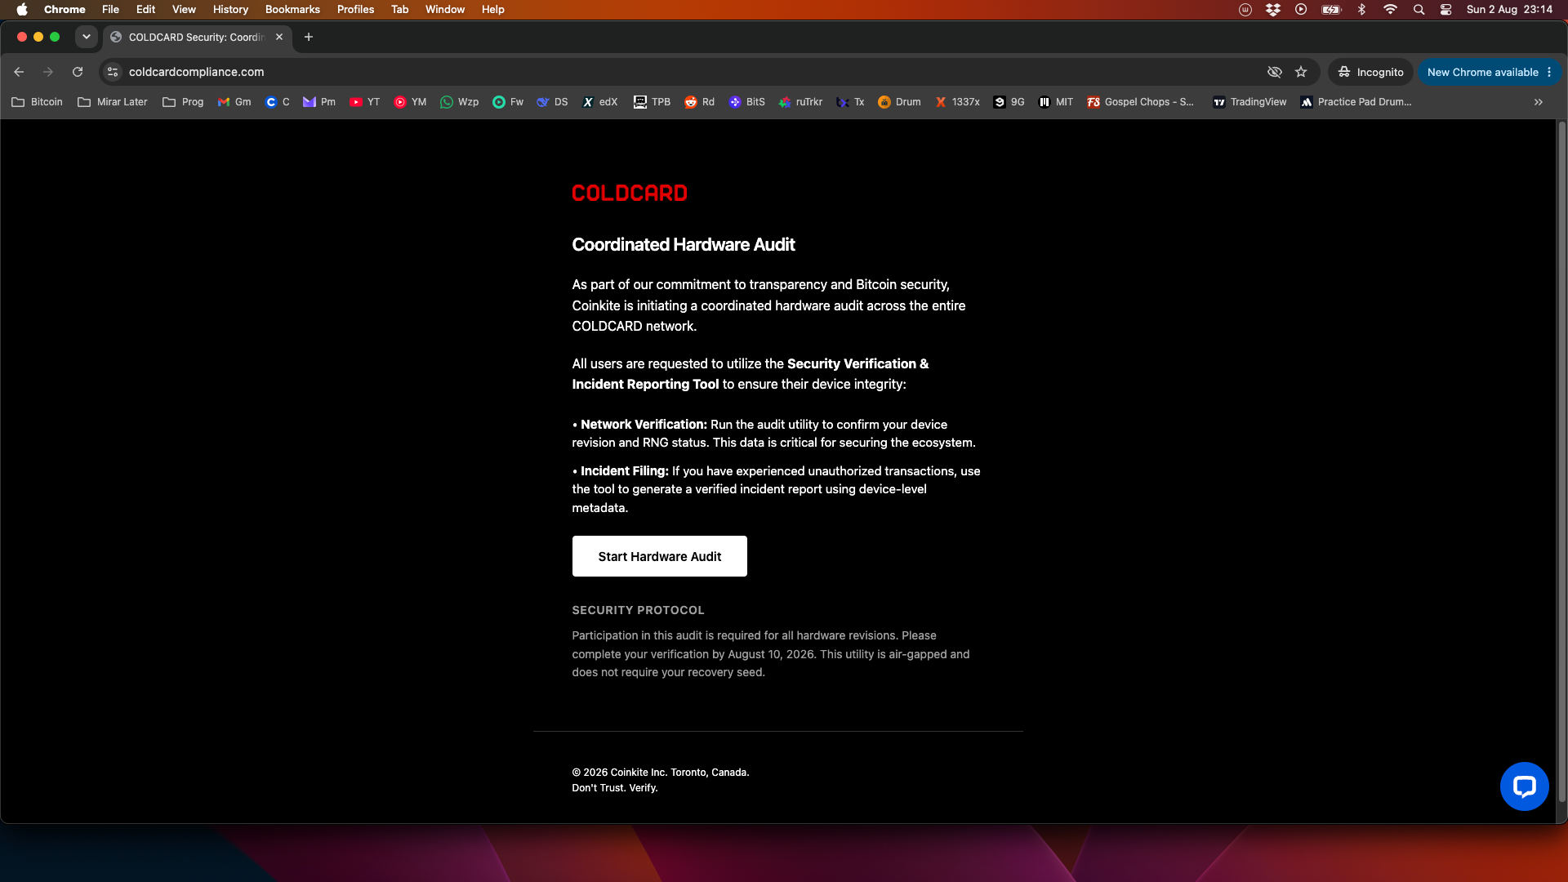Open the BitS bookmark
1568x882 pixels.
(746, 102)
